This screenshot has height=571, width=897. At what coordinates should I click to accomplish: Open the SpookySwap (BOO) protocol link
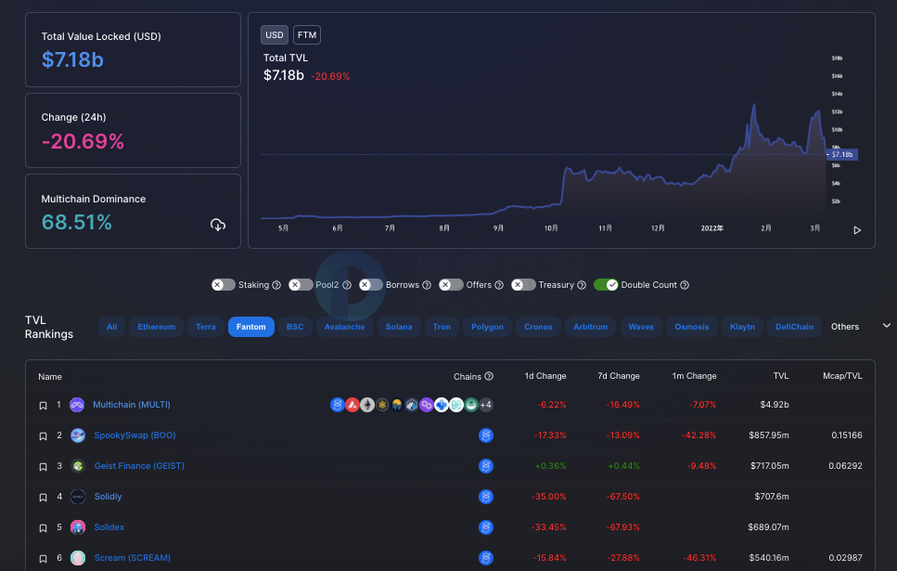click(135, 435)
